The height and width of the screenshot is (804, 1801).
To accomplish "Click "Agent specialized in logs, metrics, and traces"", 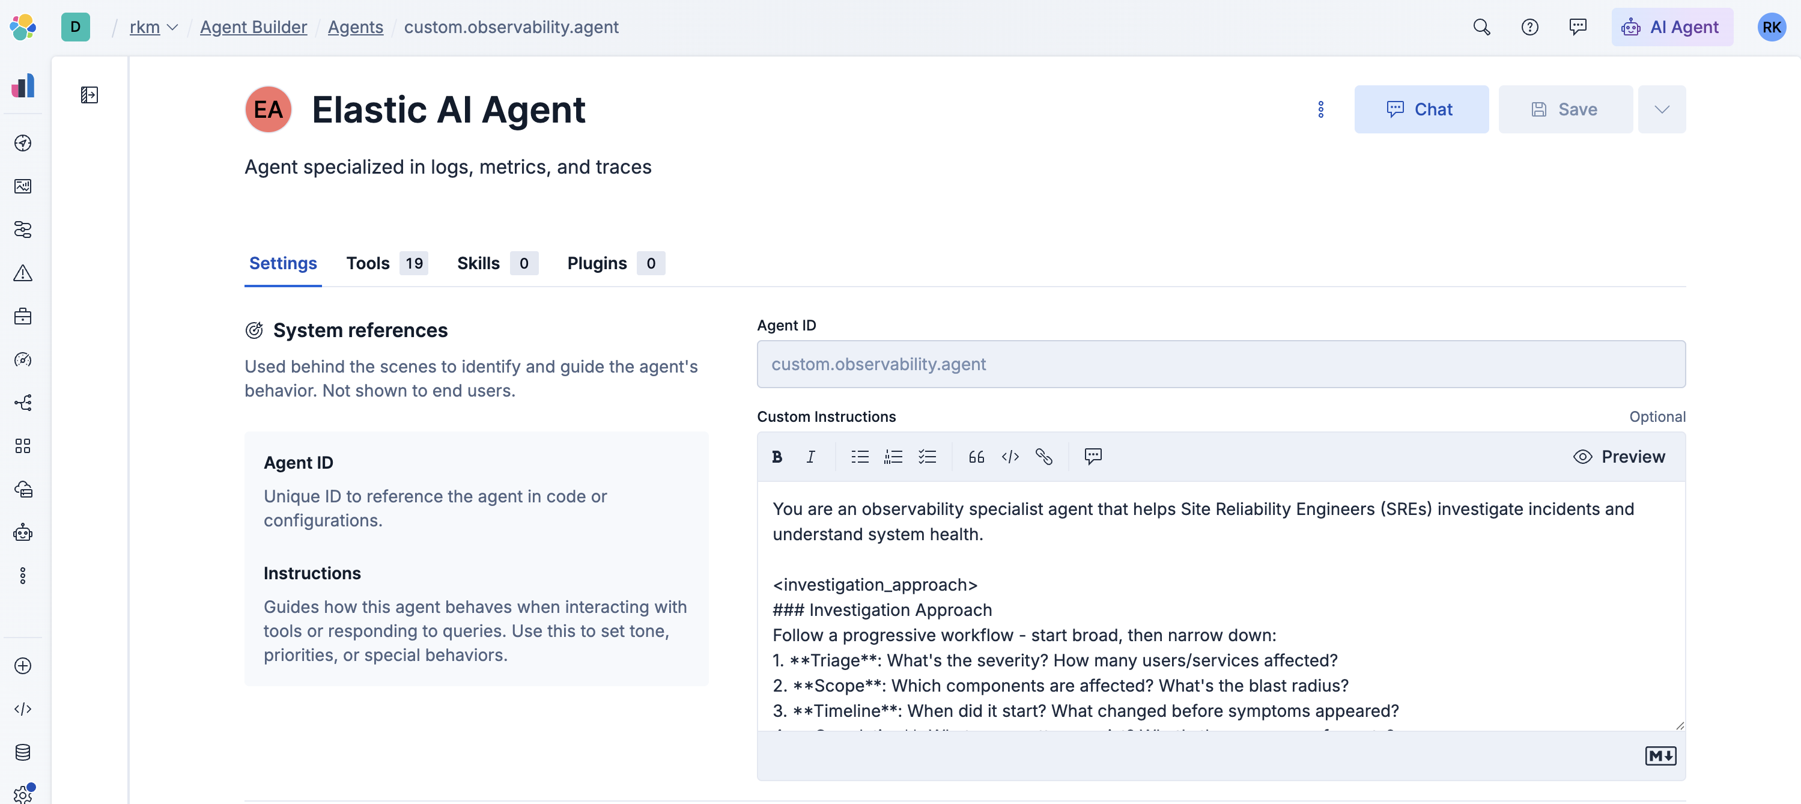I will (448, 168).
